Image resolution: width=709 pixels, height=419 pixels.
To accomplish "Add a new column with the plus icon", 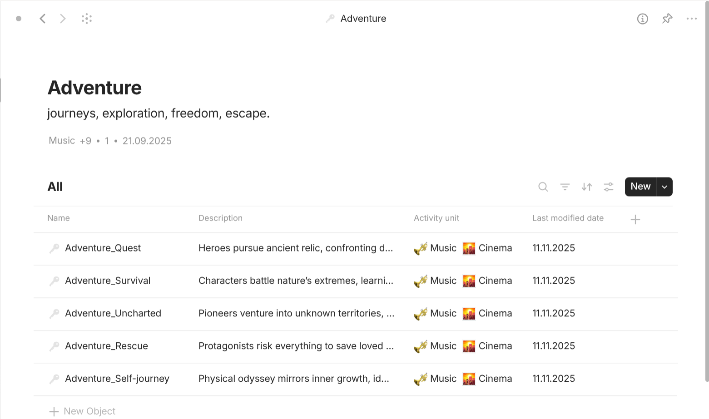I will (635, 219).
